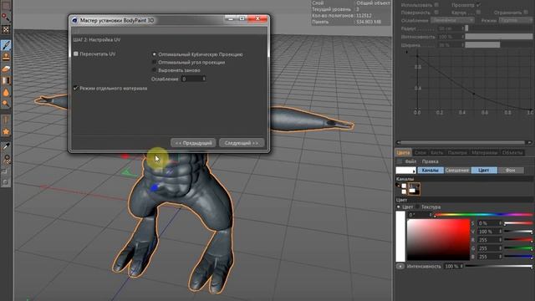
Task: Toggle the Ограничить checkbox
Action: (x=526, y=13)
